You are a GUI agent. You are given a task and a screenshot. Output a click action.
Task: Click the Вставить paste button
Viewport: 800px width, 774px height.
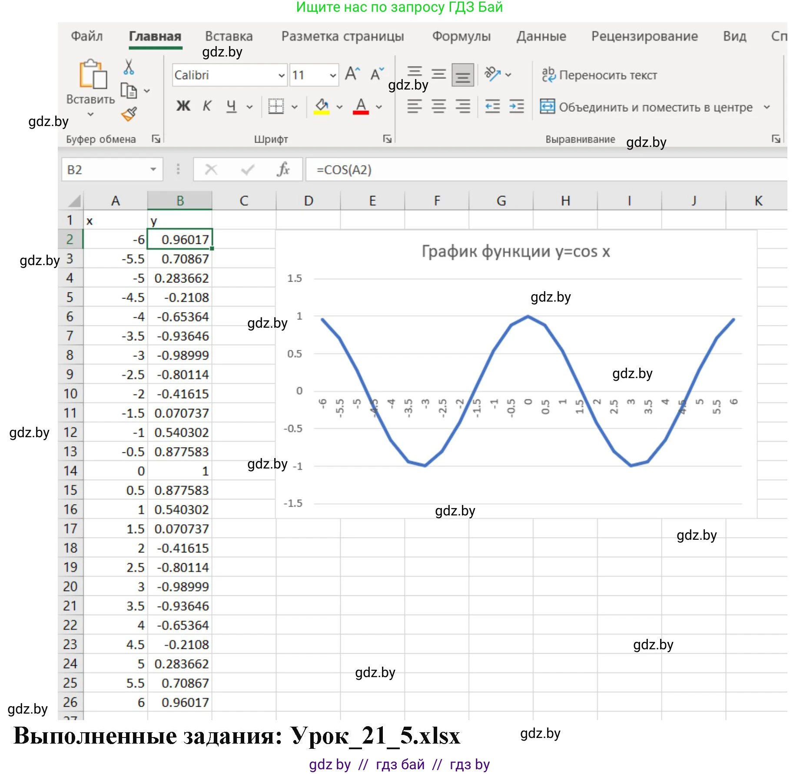point(91,83)
